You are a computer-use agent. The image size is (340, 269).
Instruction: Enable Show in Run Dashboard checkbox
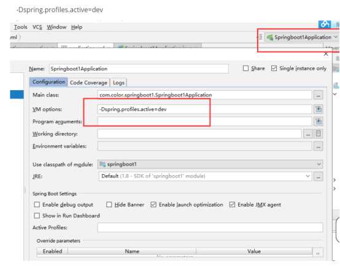pyautogui.click(x=37, y=216)
